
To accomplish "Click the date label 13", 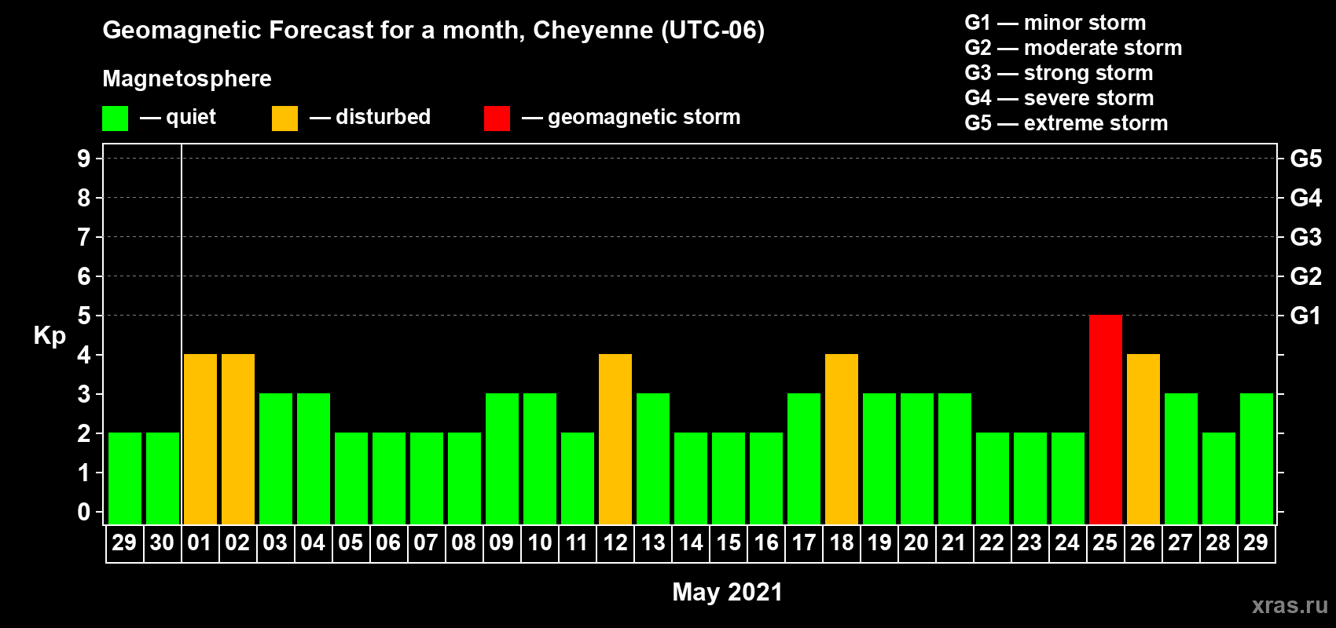I will coord(652,542).
